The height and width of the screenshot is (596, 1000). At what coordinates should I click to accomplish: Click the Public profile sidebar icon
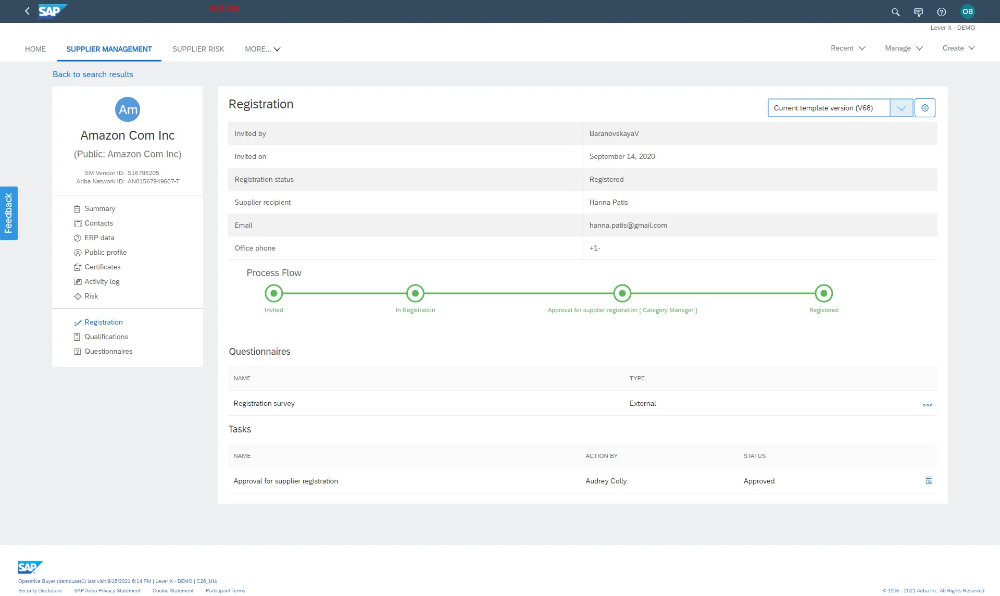point(77,252)
